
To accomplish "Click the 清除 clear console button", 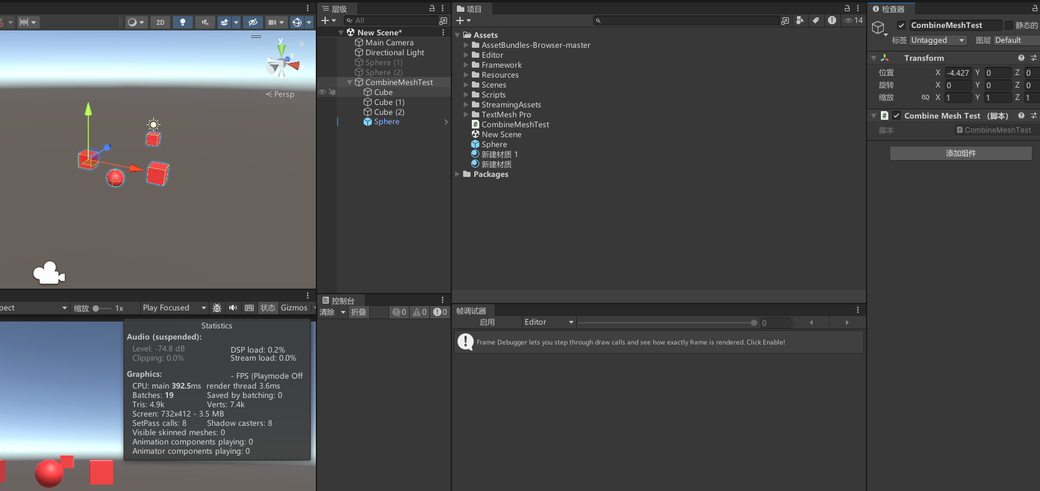I will coord(327,312).
